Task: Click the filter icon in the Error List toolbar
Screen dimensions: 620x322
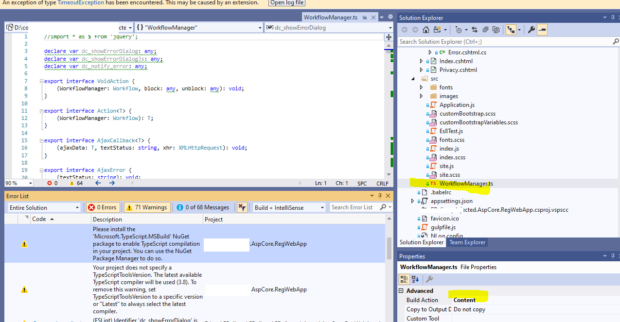Action: click(242, 207)
